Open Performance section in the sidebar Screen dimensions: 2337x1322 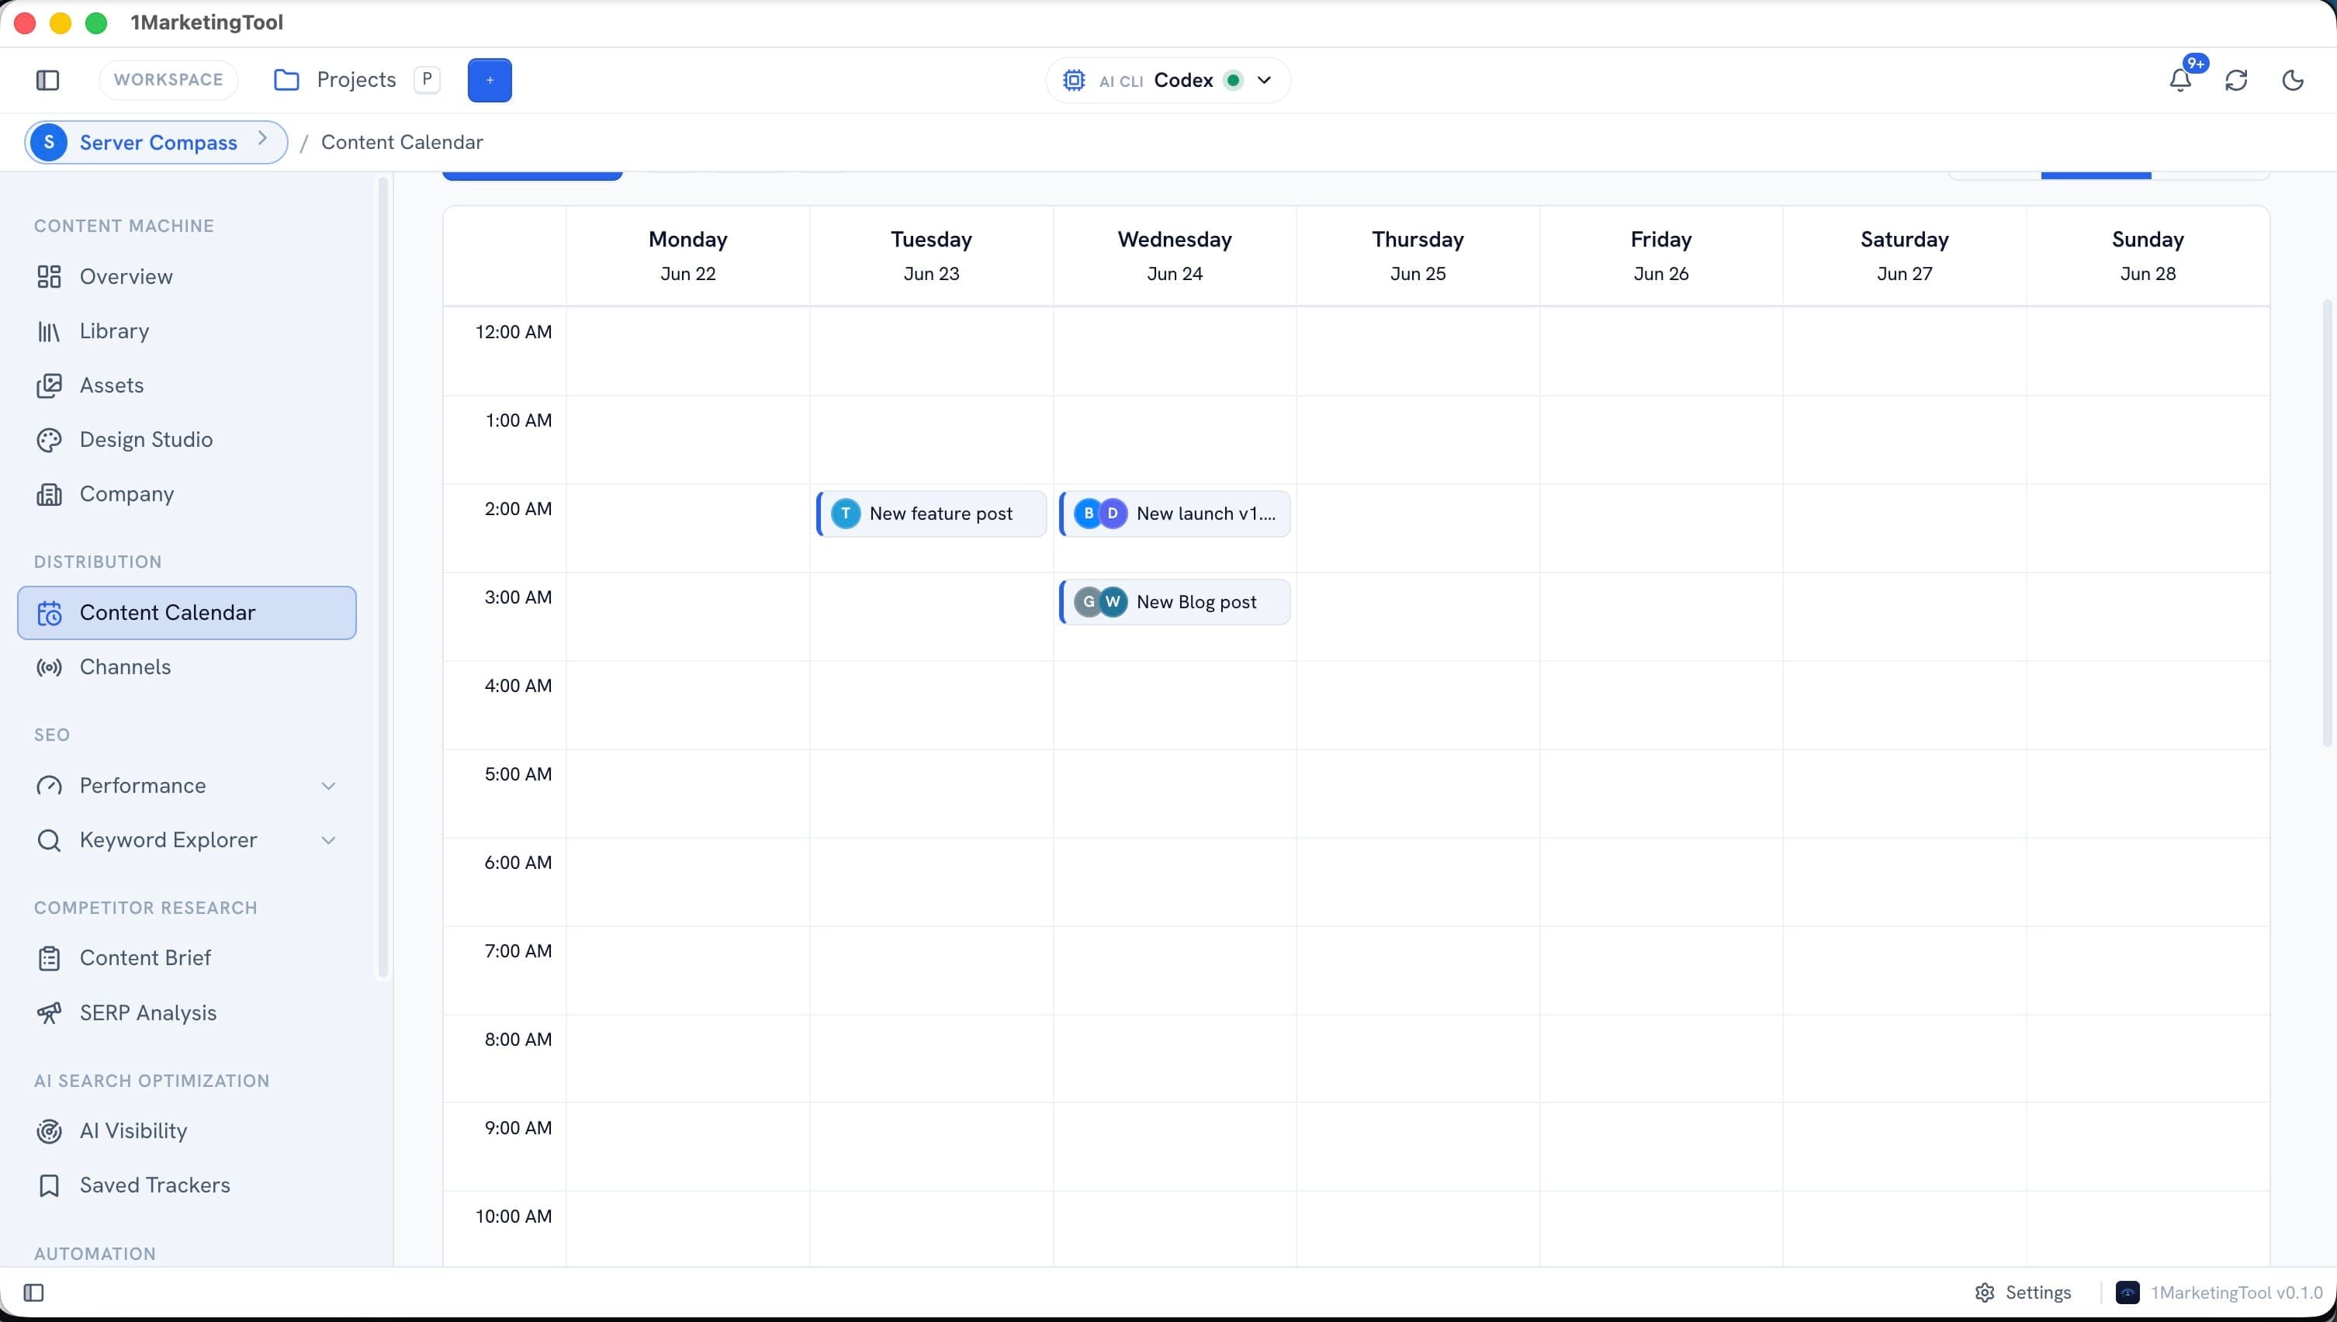186,785
